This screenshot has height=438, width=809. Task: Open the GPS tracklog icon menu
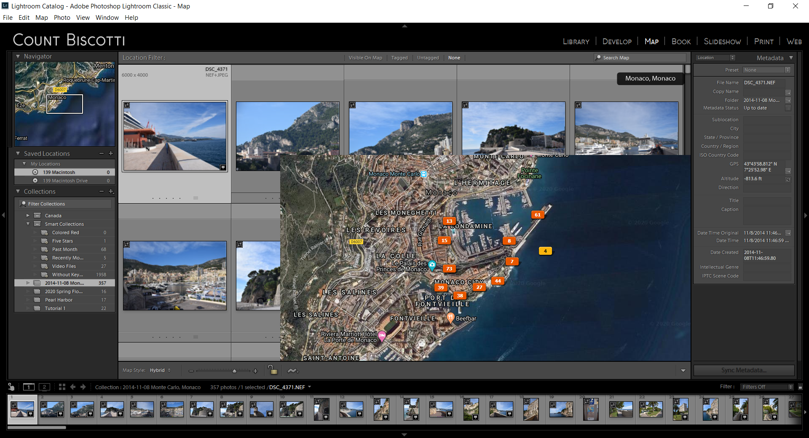coord(293,371)
